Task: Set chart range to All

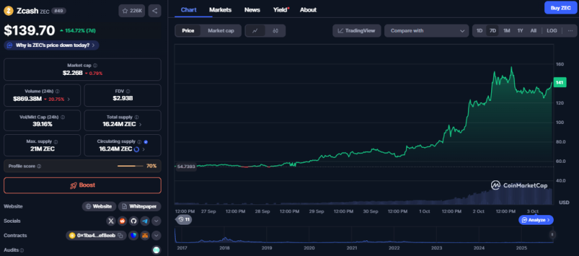Action: click(533, 31)
